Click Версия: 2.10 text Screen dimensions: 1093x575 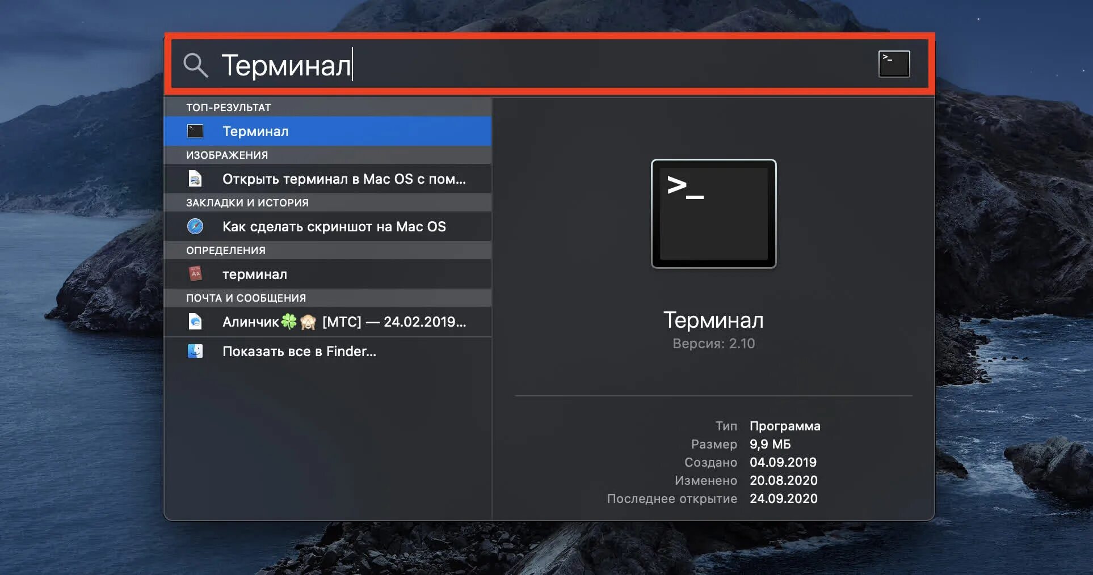713,343
